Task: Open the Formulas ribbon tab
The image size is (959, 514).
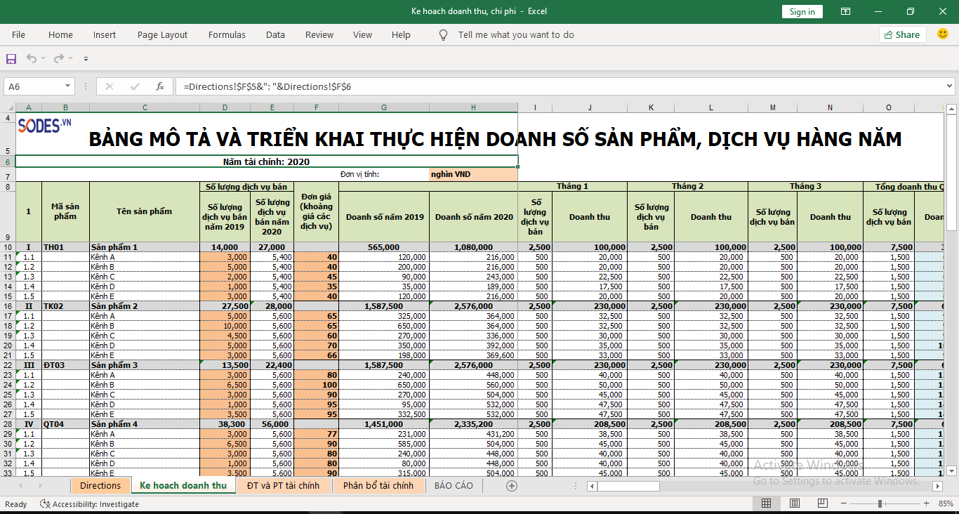Action: 227,34
